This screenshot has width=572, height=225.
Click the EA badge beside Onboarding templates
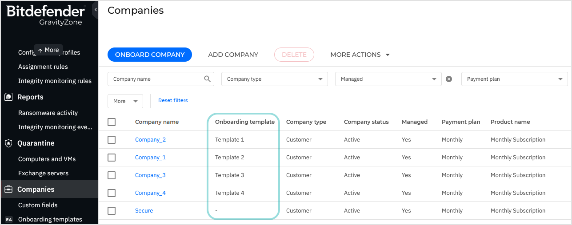point(8,219)
